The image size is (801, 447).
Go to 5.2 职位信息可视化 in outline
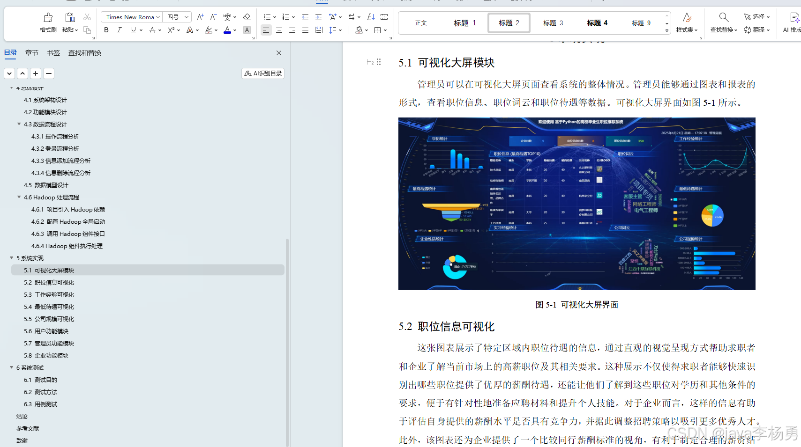49,283
